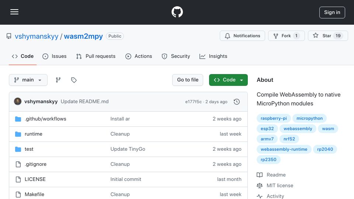Image resolution: width=354 pixels, height=199 pixels.
Task: Open the Makefile file
Action: 34,195
